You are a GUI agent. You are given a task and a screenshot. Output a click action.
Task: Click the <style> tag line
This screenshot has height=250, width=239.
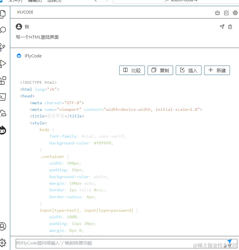pyautogui.click(x=38, y=123)
